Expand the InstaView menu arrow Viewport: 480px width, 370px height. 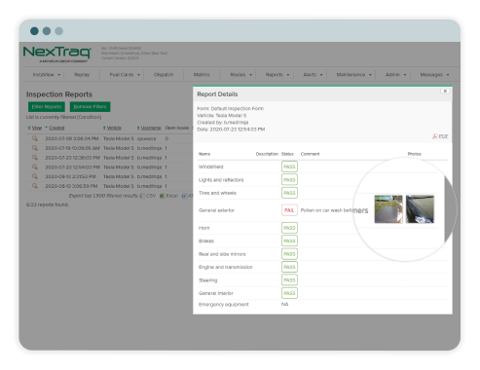click(59, 75)
